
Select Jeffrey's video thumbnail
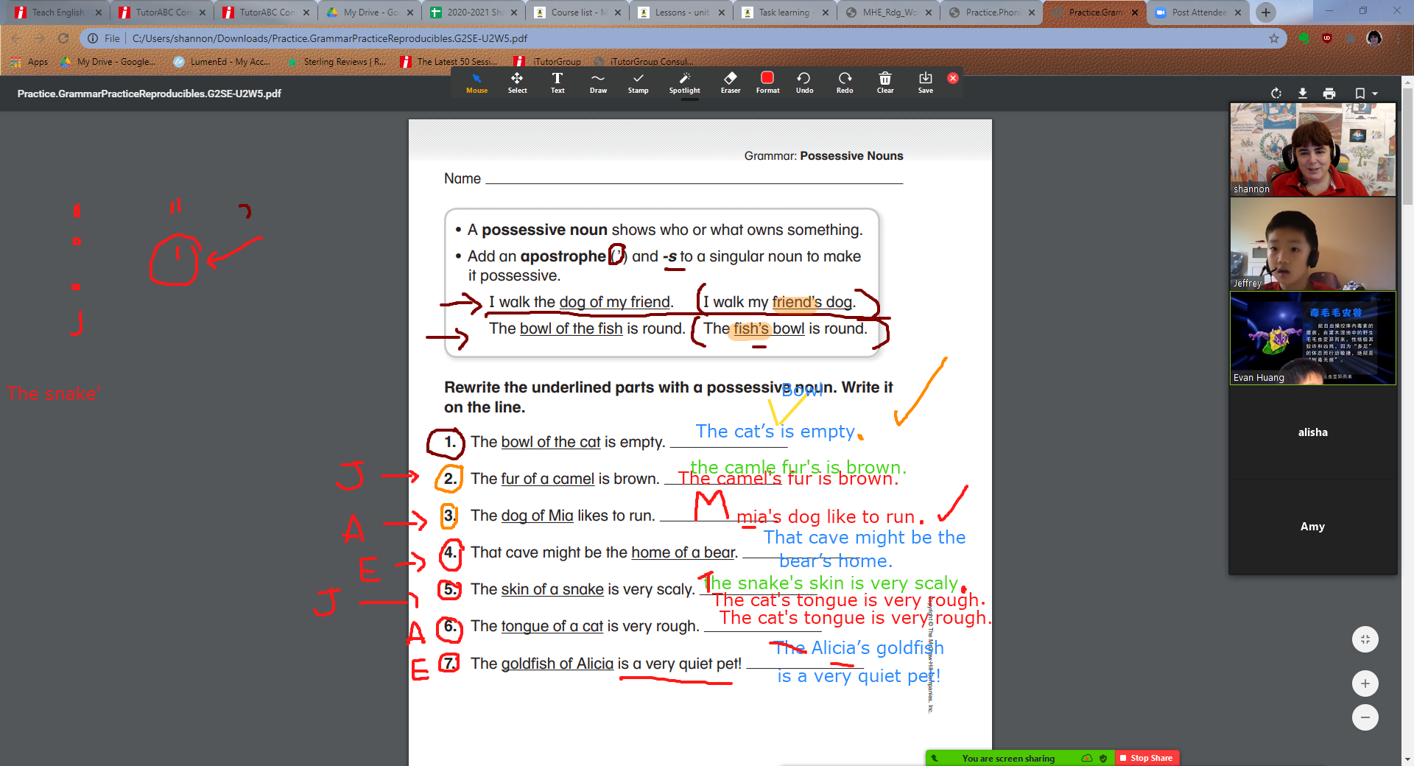point(1312,244)
